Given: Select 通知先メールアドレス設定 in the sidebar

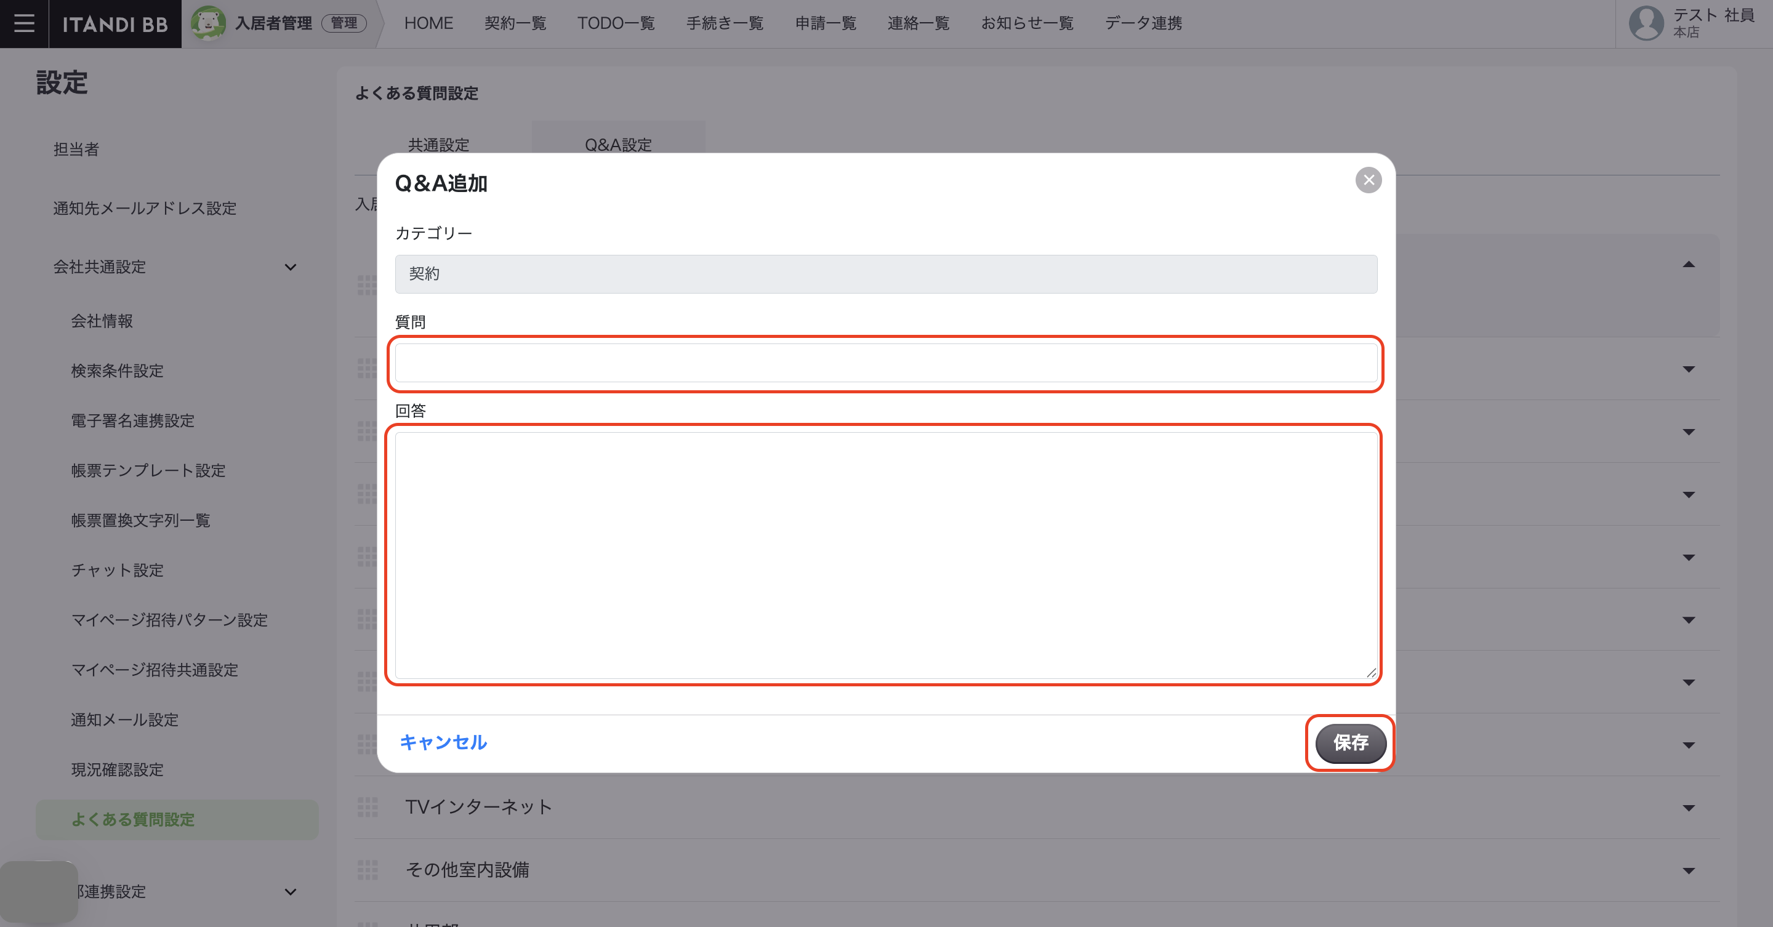Looking at the screenshot, I should click(x=145, y=208).
